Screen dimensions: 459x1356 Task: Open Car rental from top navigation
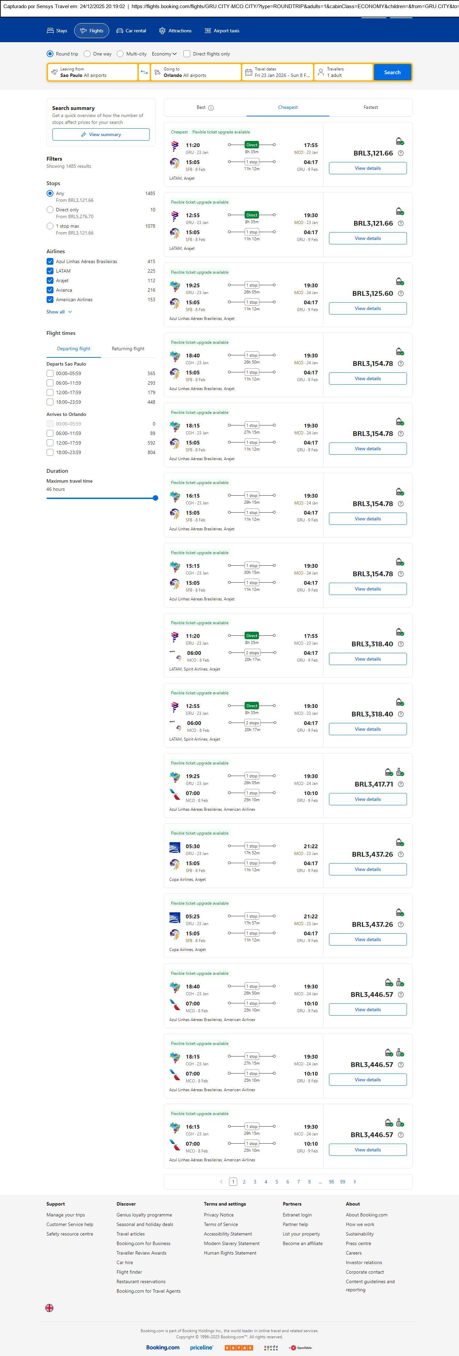(131, 31)
